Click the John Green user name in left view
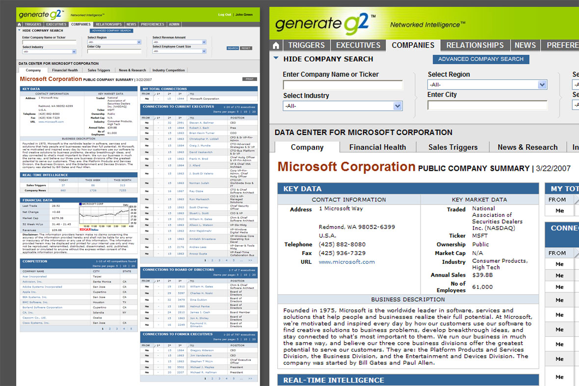Viewport: 579px width, 386px height. point(244,15)
